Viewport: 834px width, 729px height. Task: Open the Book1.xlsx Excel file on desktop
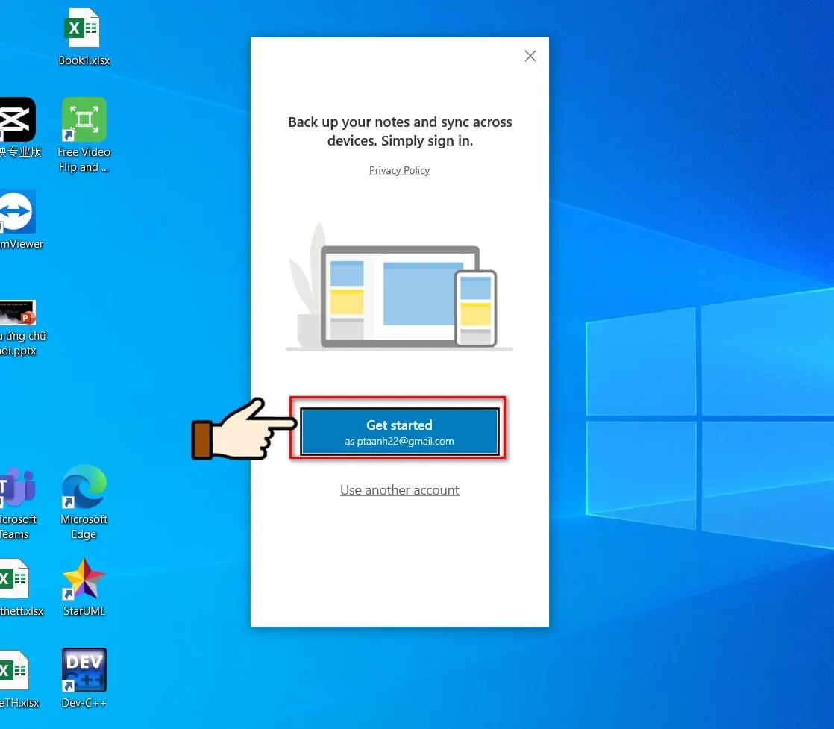pyautogui.click(x=83, y=30)
